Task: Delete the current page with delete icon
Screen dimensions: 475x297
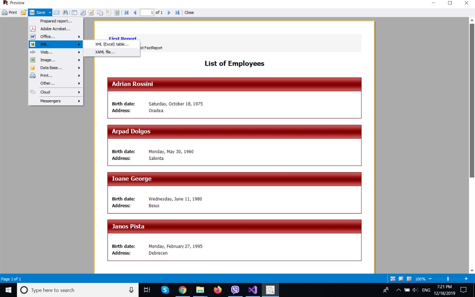Action: point(108,12)
